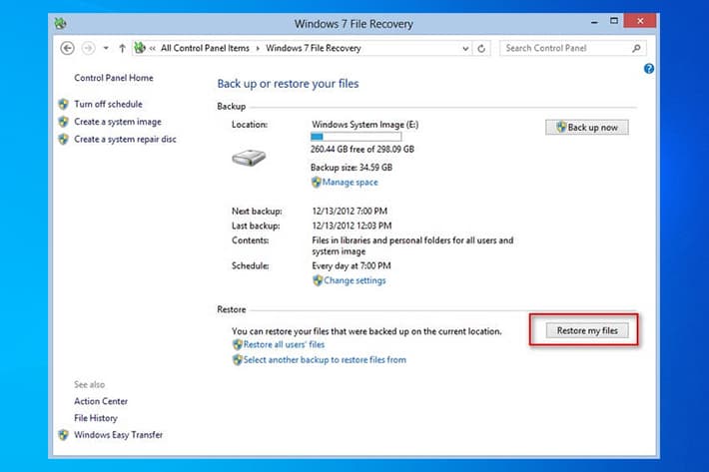Click '260.44 GB free of 298.09 GB' text

362,149
